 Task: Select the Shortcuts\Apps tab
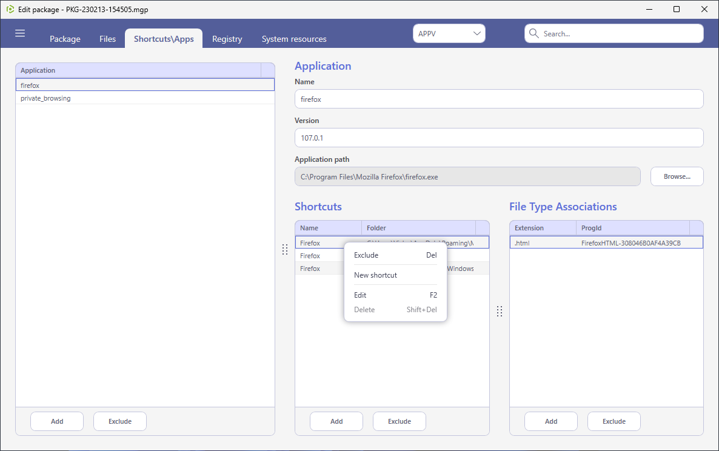click(x=164, y=39)
